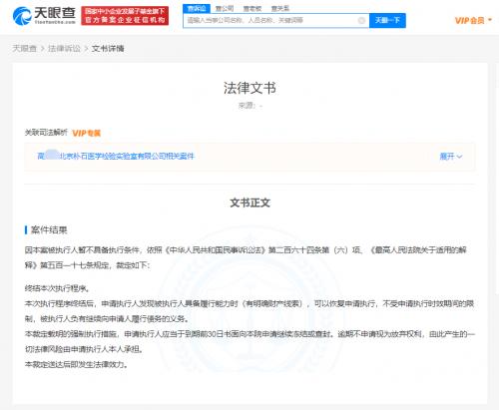The height and width of the screenshot is (410, 499).
Task: Open the 法律诉讼 breadcrumb link
Action: pos(64,49)
